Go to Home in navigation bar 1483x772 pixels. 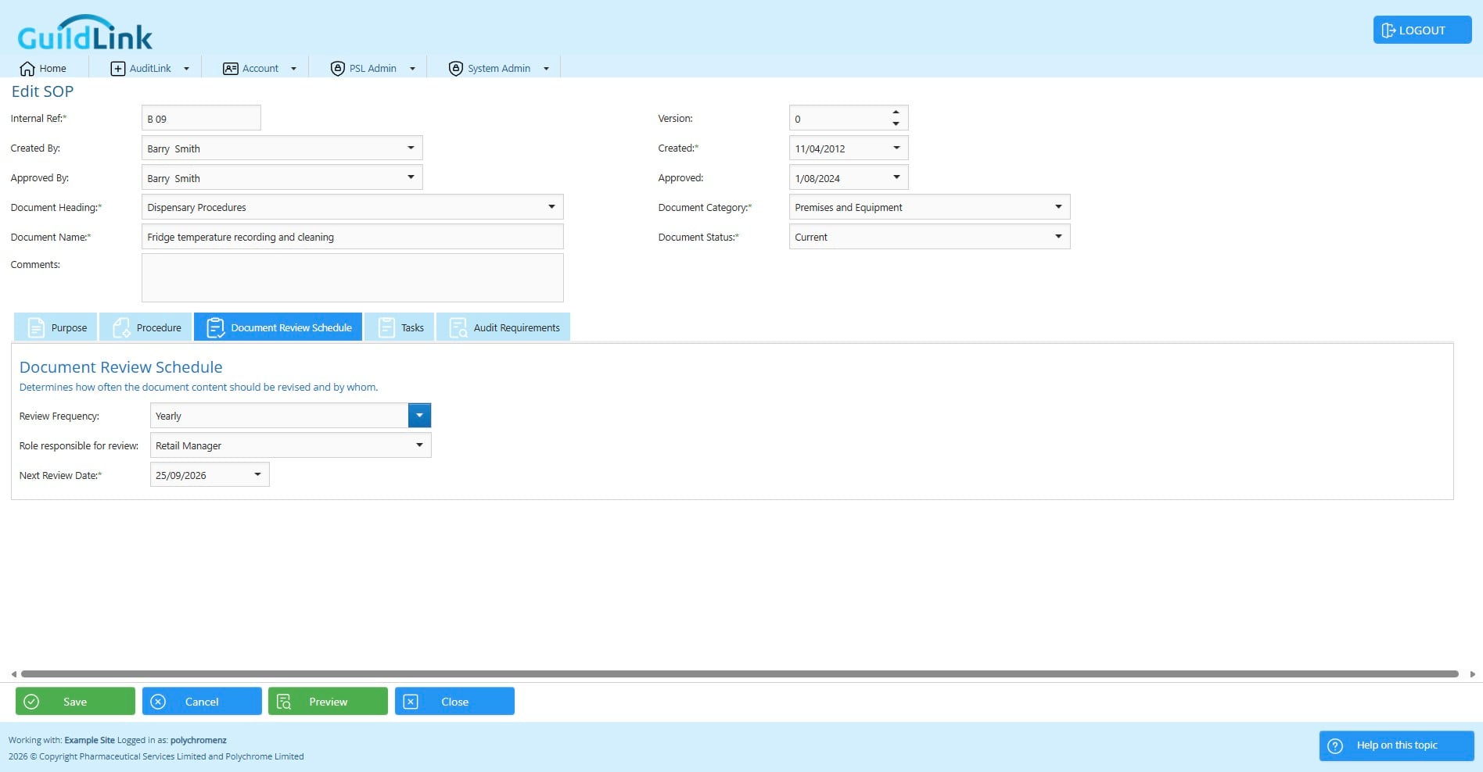[43, 69]
